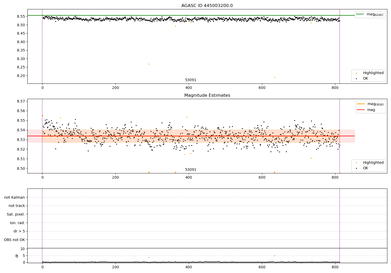Click the 'Sat. pixel.' axis label
This screenshot has height=273, width=391.
16,214
